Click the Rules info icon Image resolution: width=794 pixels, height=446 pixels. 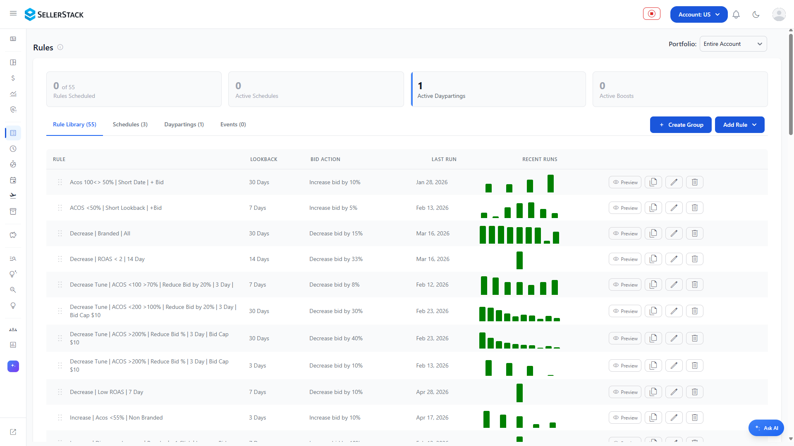(60, 47)
